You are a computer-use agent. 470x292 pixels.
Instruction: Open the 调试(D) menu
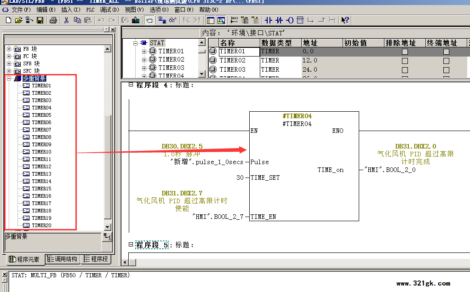[109, 10]
